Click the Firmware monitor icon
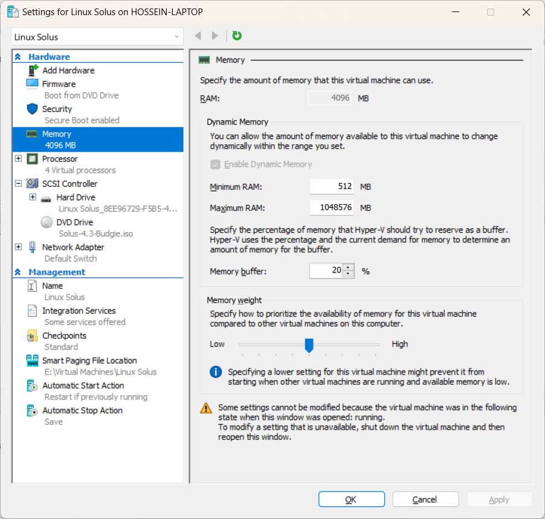This screenshot has width=545, height=519. click(32, 84)
